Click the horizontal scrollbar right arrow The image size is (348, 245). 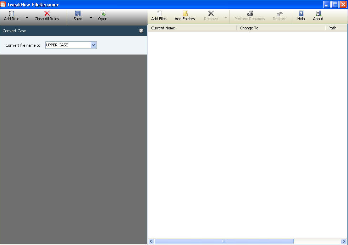tap(344, 241)
